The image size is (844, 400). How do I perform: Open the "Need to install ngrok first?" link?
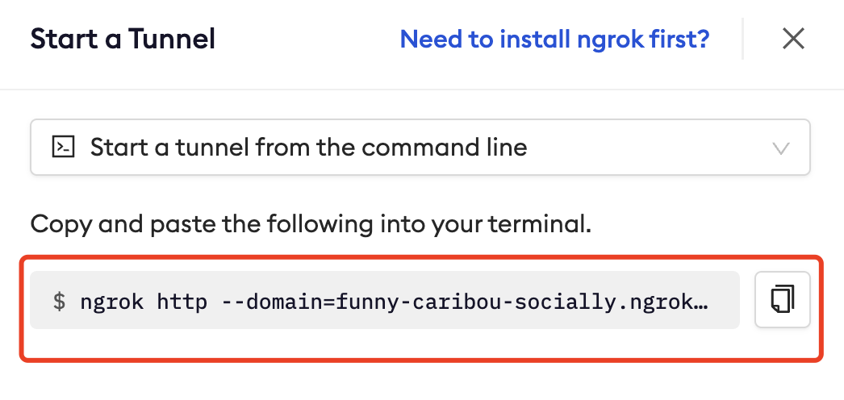(554, 39)
